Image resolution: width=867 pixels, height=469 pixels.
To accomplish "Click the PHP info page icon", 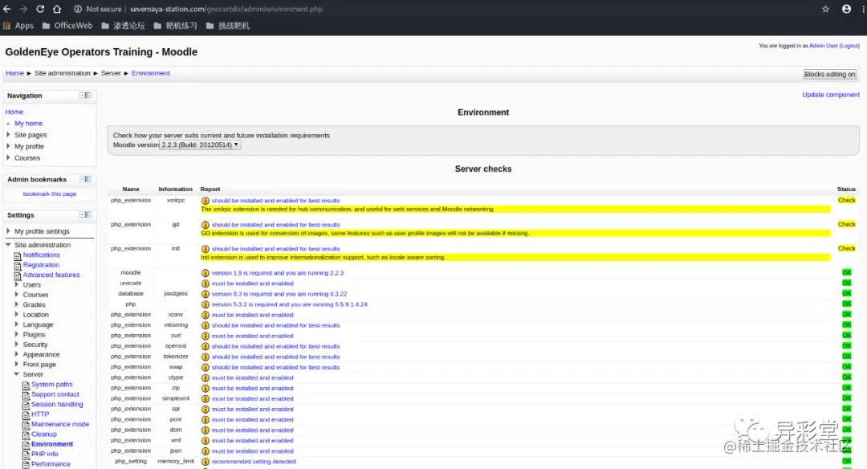I will tap(26, 455).
